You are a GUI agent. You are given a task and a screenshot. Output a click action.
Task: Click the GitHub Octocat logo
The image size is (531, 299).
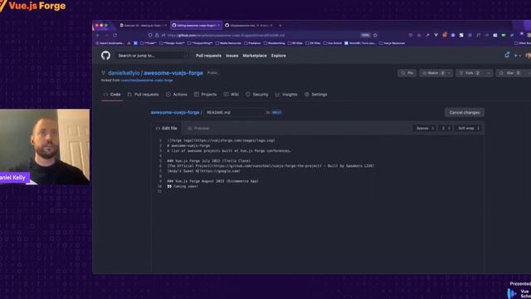coord(105,56)
